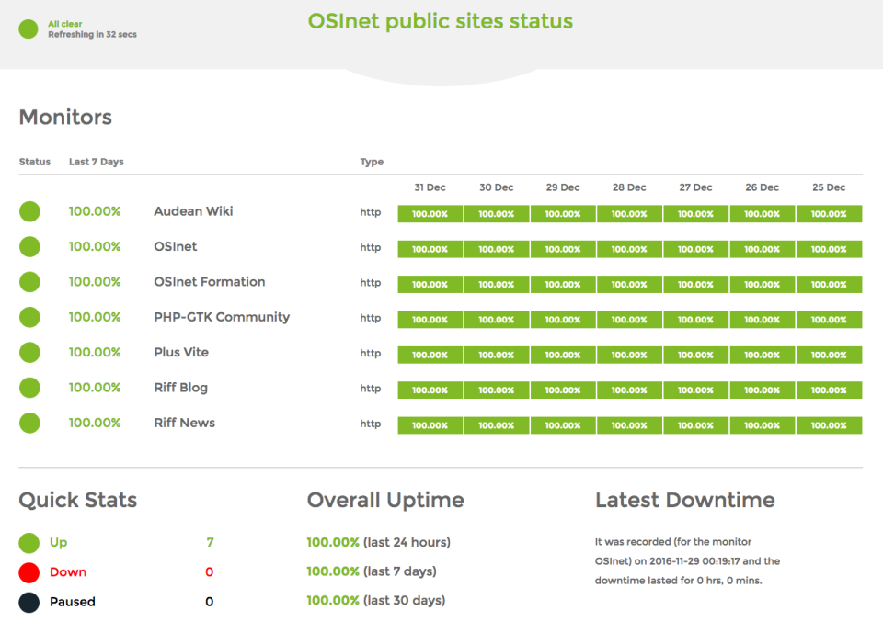Click the Type column header
Screen dimensions: 883x622
point(372,162)
